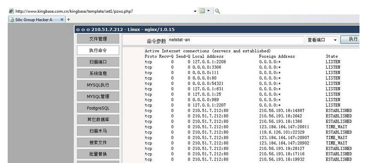
Task: Open 文件管理 file manager menu
Action: coord(98,39)
